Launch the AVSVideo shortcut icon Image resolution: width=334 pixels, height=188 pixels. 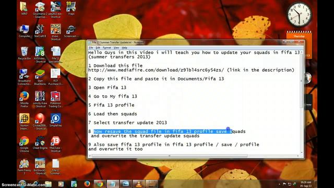click(x=40, y=55)
